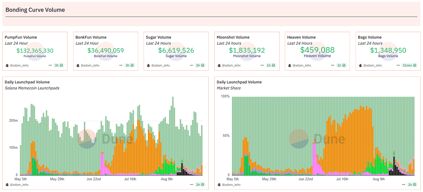
Task: Click 2h freshness badge under Solana Memecoin Launchpads chart
Action: pyautogui.click(x=200, y=184)
